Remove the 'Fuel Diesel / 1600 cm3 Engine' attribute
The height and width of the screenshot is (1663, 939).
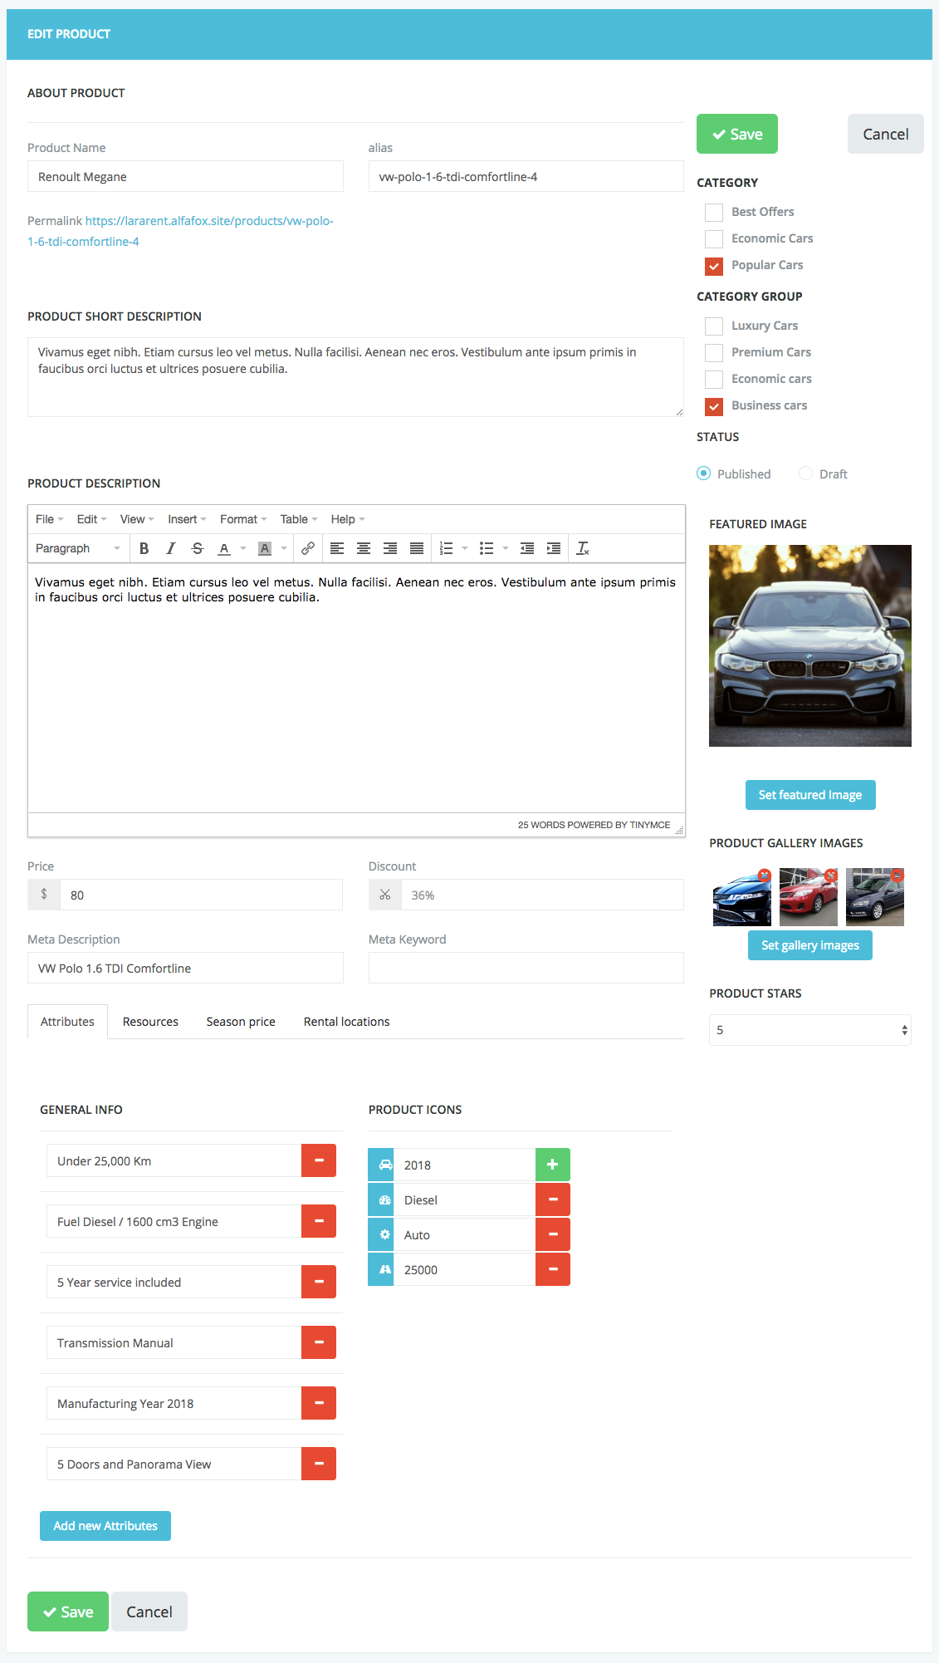319,1221
